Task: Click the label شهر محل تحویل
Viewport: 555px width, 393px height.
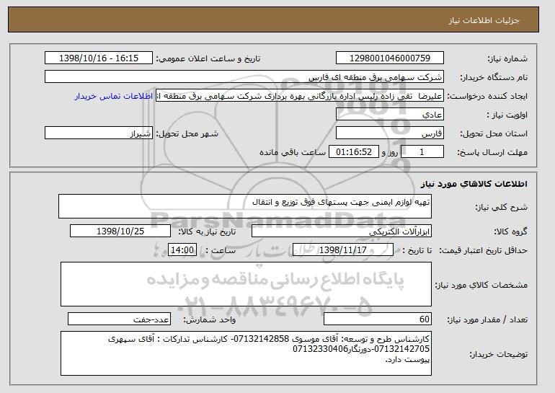Action: [x=187, y=134]
